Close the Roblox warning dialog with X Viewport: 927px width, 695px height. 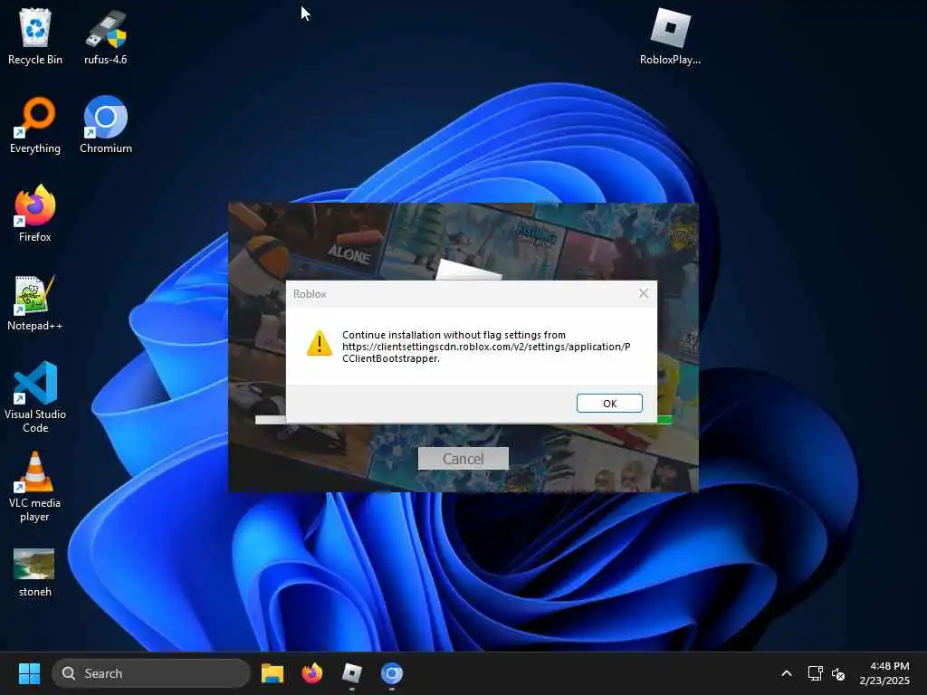[644, 293]
